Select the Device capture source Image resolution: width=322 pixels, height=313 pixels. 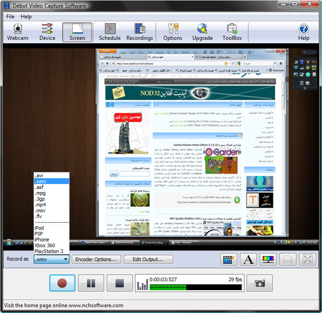coord(47,32)
